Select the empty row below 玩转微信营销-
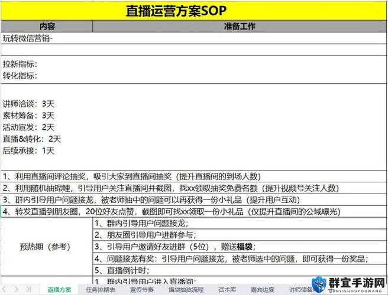The width and height of the screenshot is (388, 295). (193, 50)
